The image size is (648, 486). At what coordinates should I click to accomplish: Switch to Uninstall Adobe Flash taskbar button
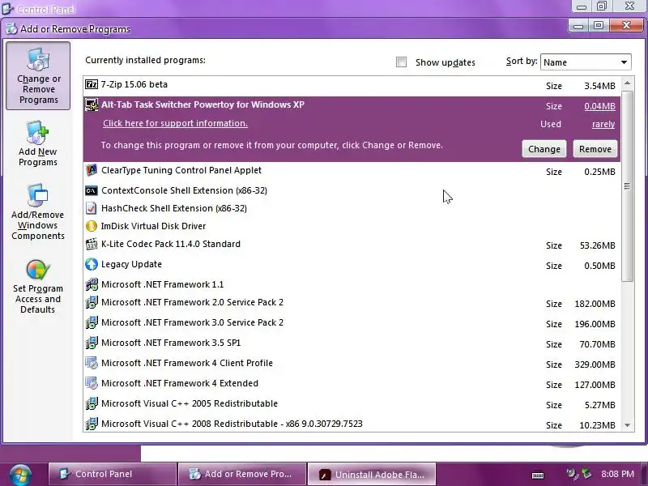(372, 474)
